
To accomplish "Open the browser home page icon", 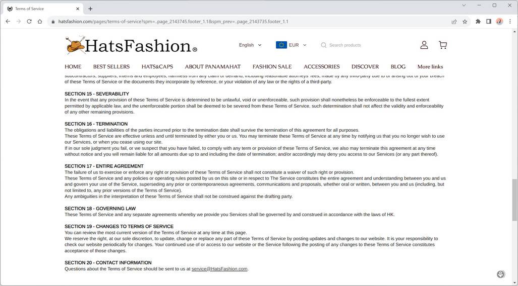I will point(40,22).
